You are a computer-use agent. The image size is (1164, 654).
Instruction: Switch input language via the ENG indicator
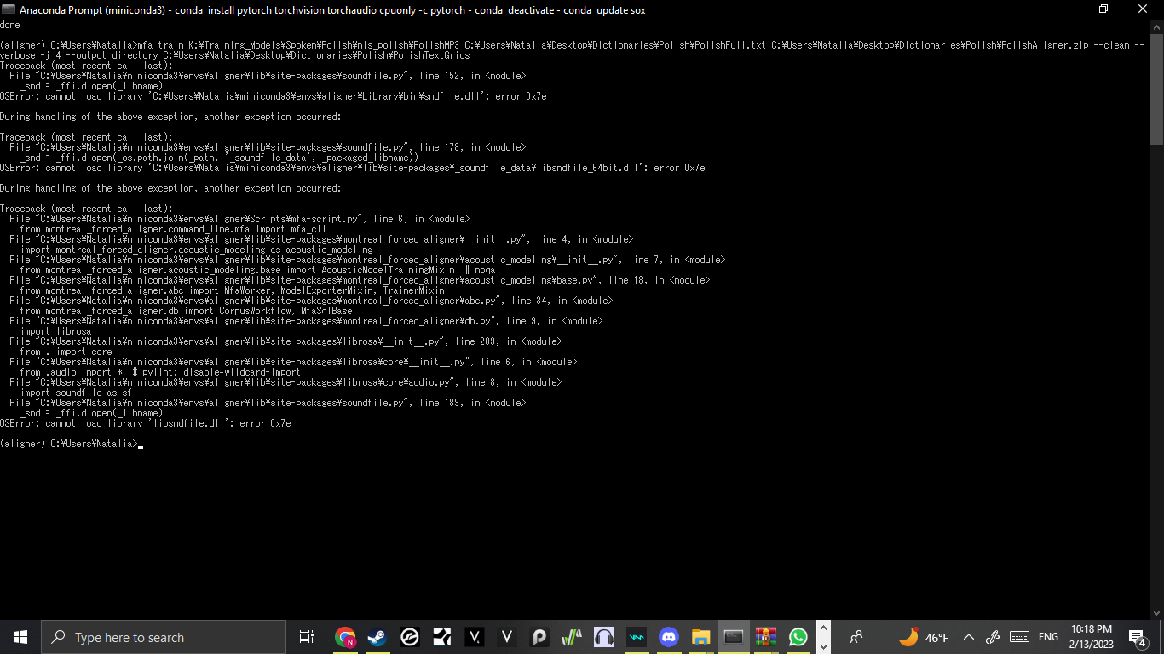click(1048, 636)
